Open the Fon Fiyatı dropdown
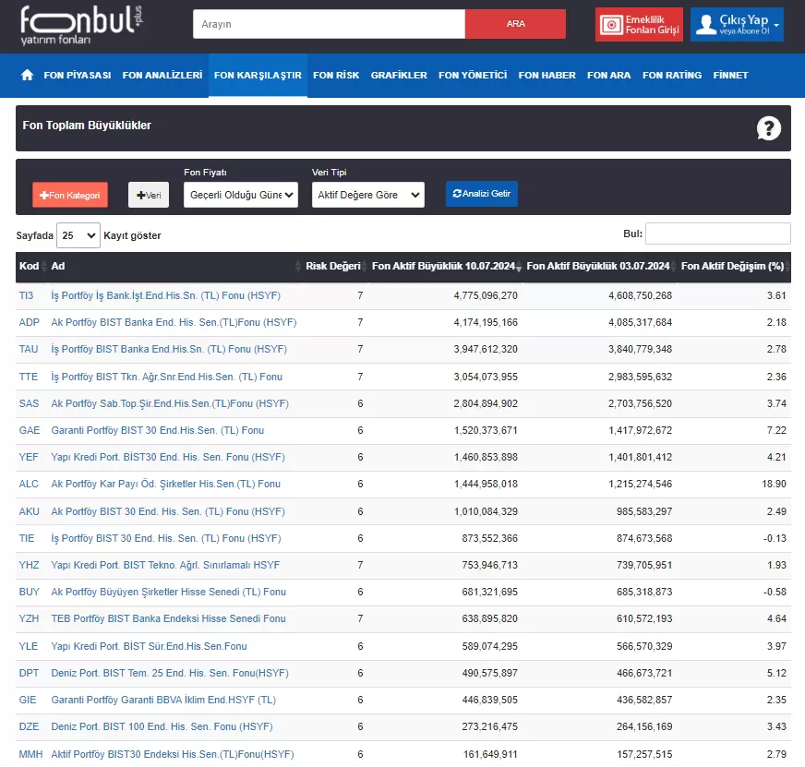This screenshot has width=805, height=767. point(240,195)
